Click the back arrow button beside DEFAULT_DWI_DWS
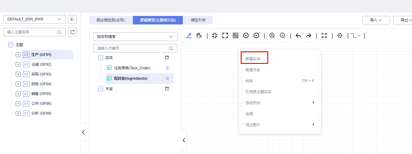 (72, 19)
